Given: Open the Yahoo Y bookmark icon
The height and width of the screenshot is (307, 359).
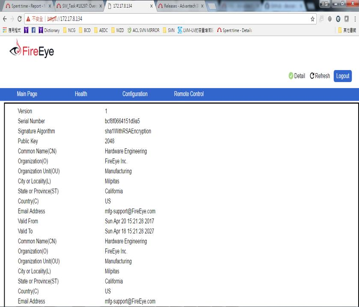Looking at the screenshot, I should [26, 30].
